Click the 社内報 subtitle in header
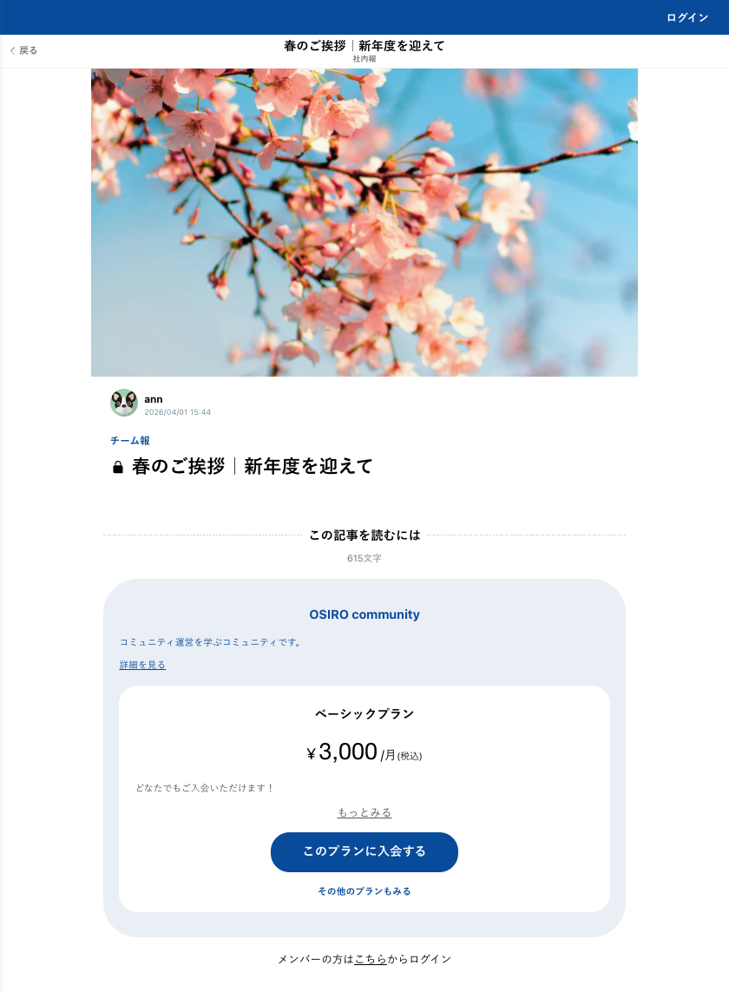The width and height of the screenshot is (729, 992). coord(364,59)
